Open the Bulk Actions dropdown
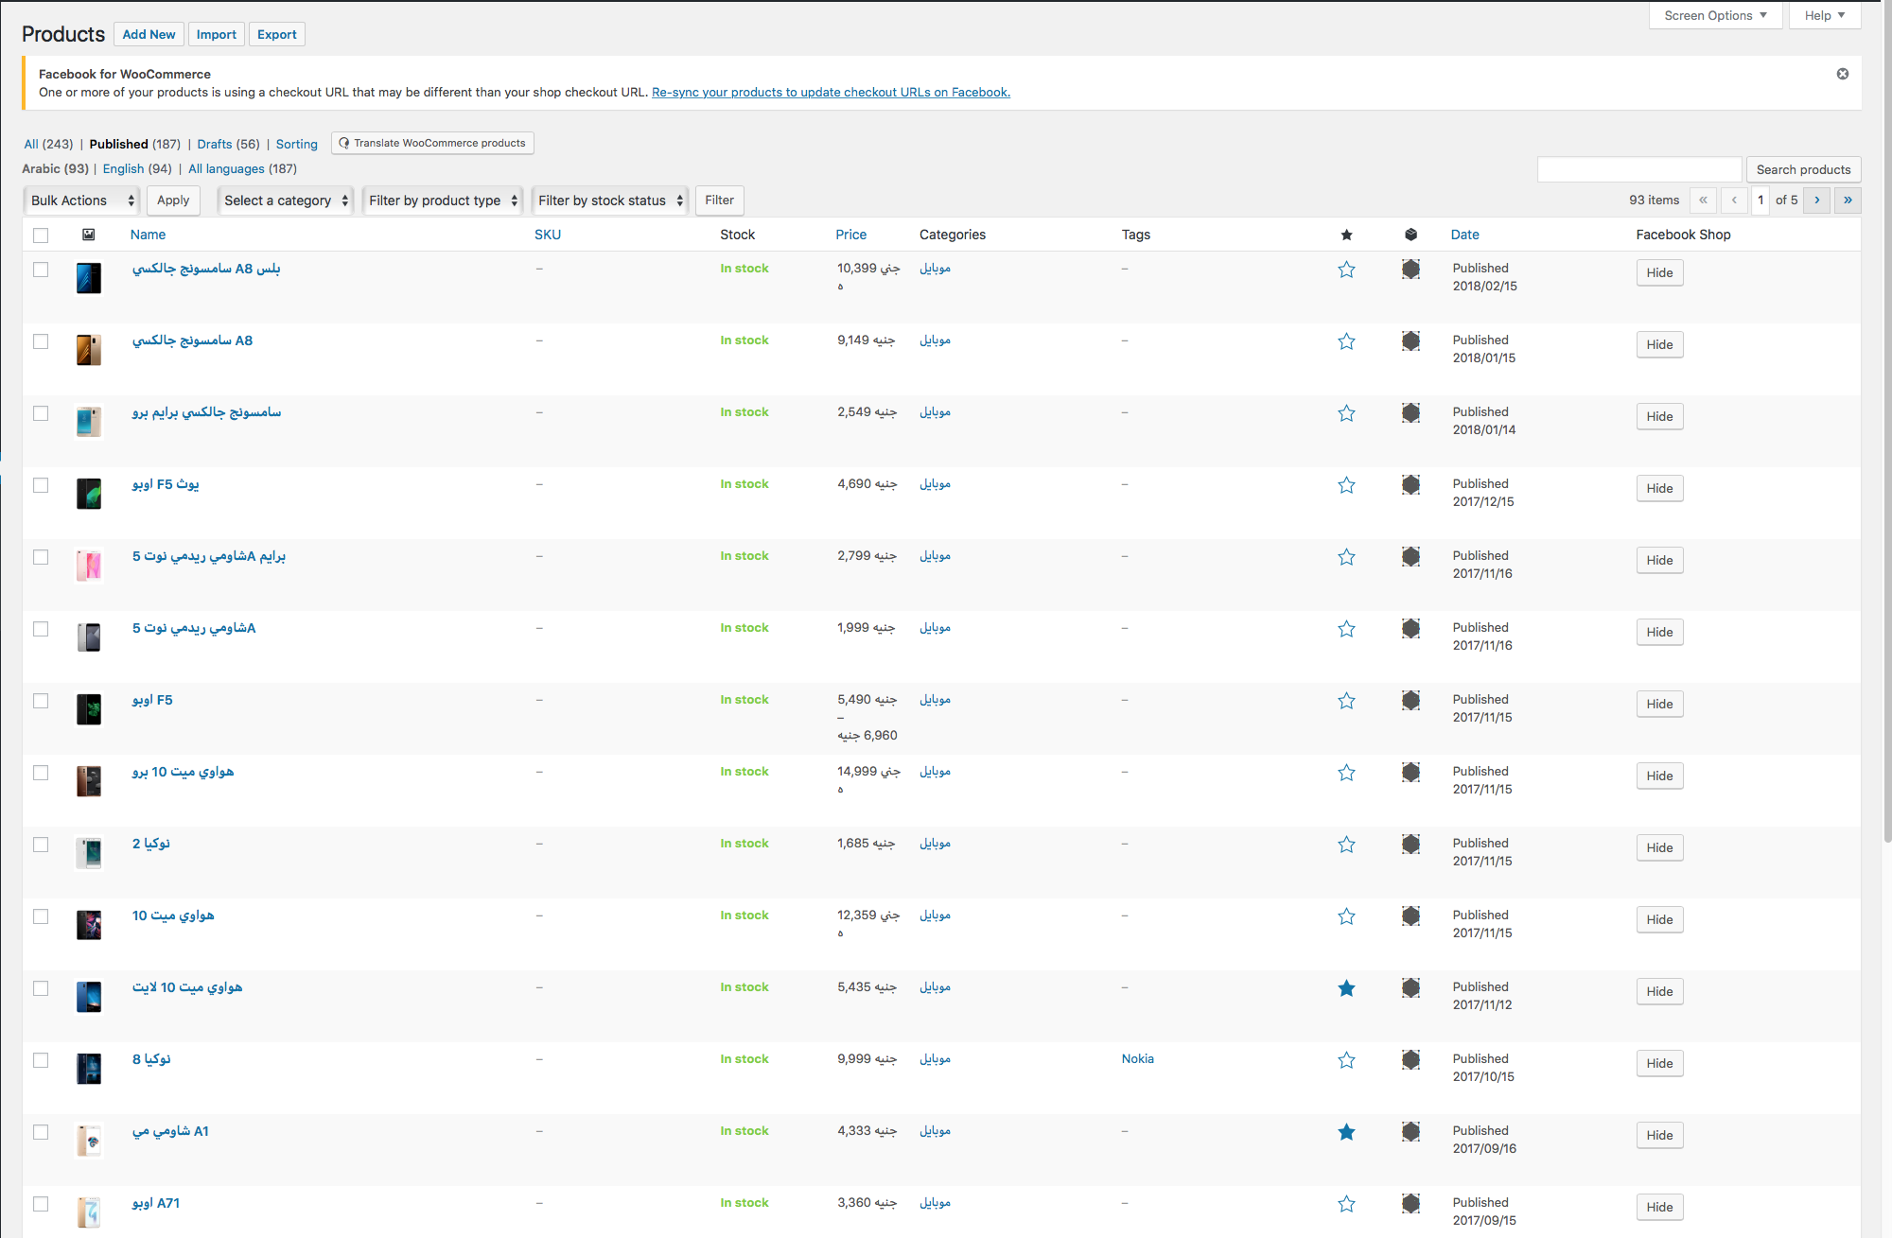The image size is (1892, 1238). pos(81,201)
